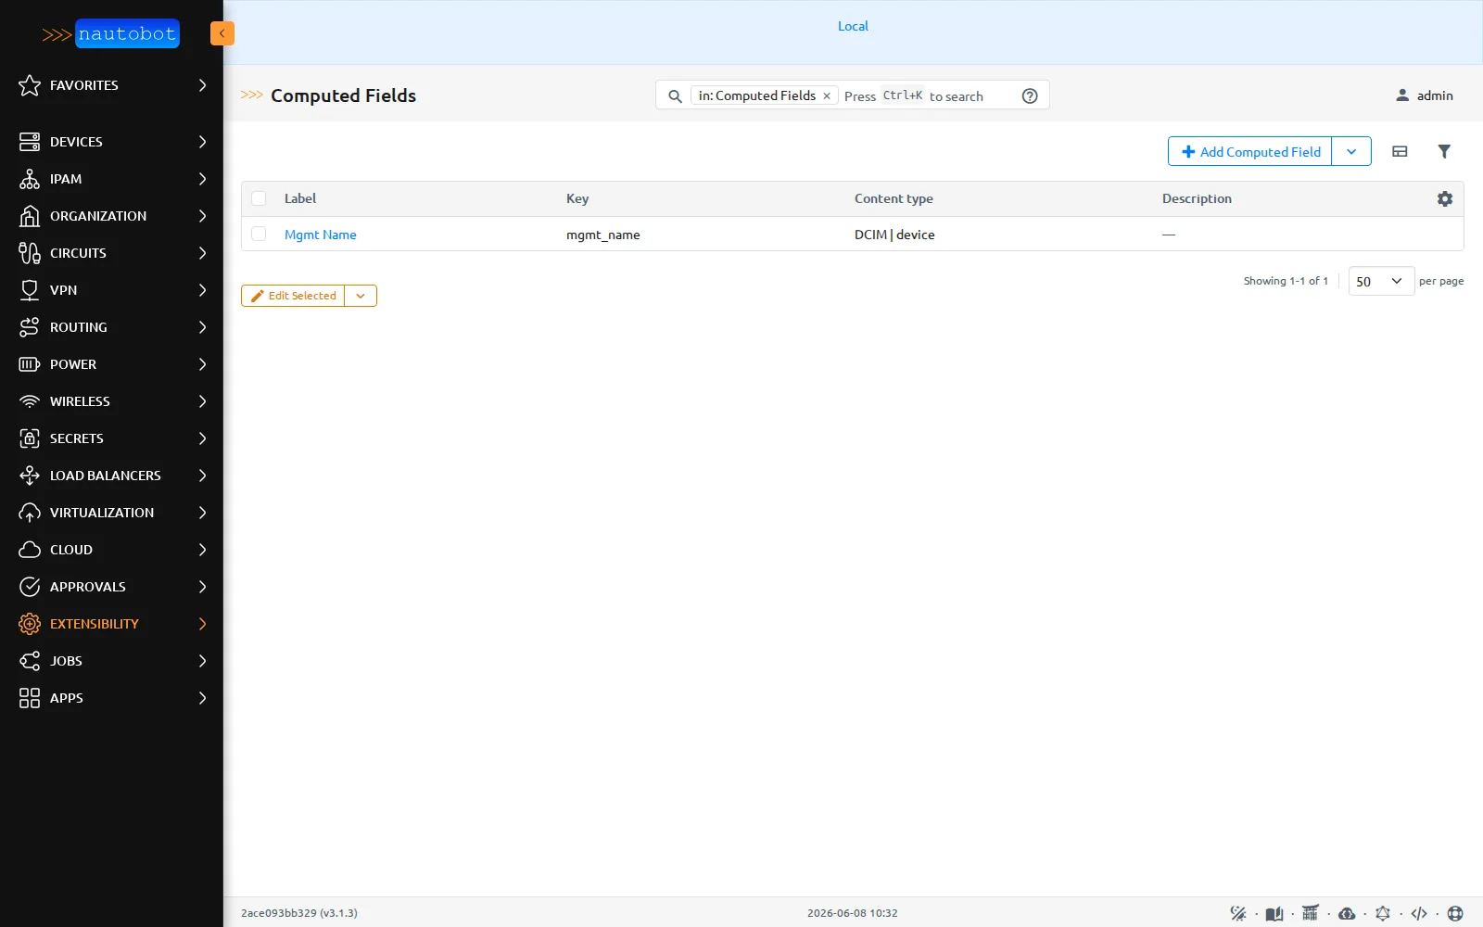Open the JOBS menu
Image resolution: width=1483 pixels, height=927 pixels.
click(x=111, y=661)
